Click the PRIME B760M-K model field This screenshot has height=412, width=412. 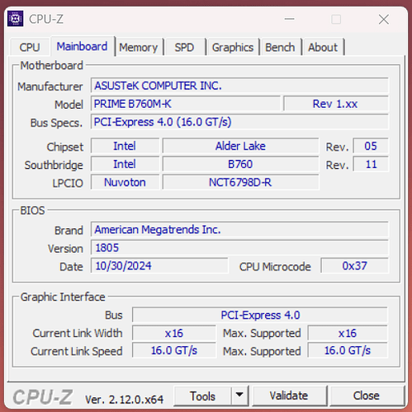coord(186,104)
